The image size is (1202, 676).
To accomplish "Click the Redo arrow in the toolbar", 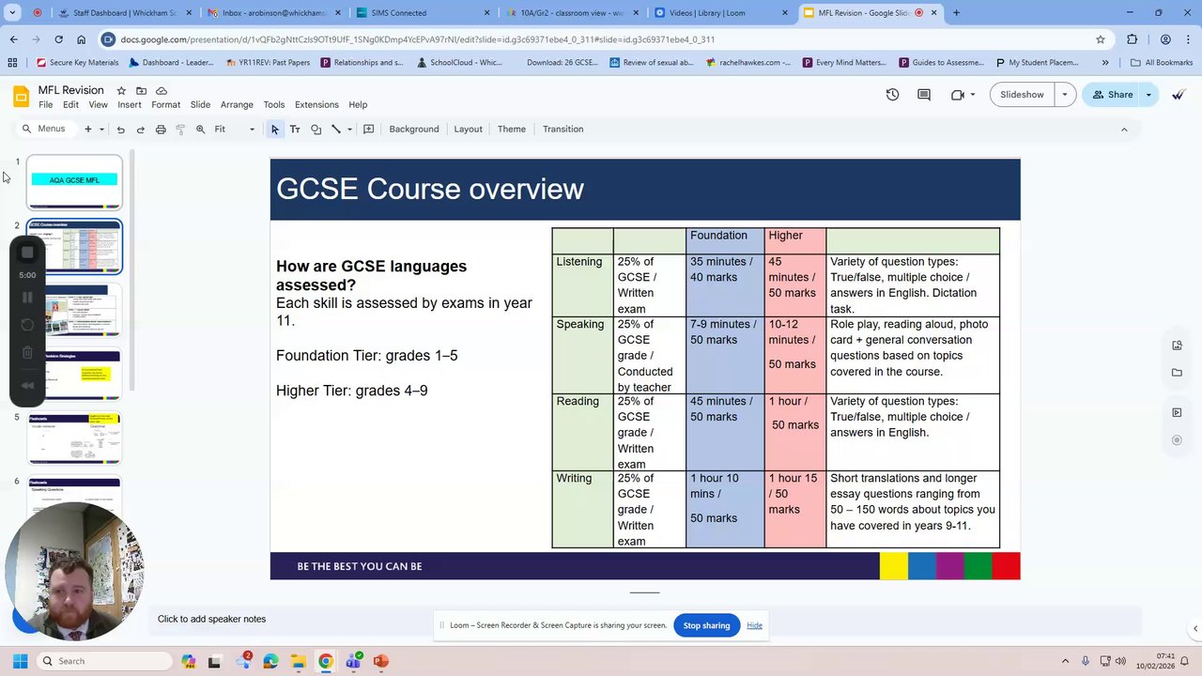I will click(x=141, y=130).
